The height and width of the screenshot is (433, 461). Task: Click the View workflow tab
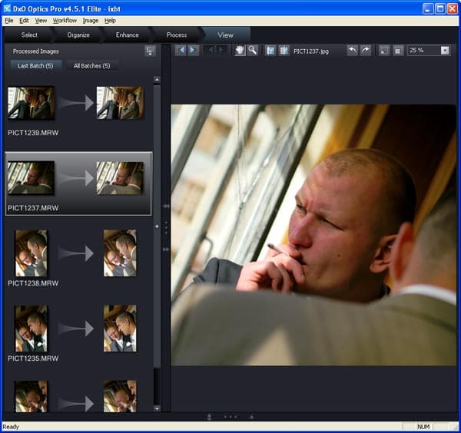225,35
